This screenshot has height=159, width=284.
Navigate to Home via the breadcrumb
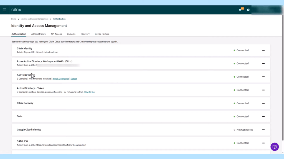[14, 19]
